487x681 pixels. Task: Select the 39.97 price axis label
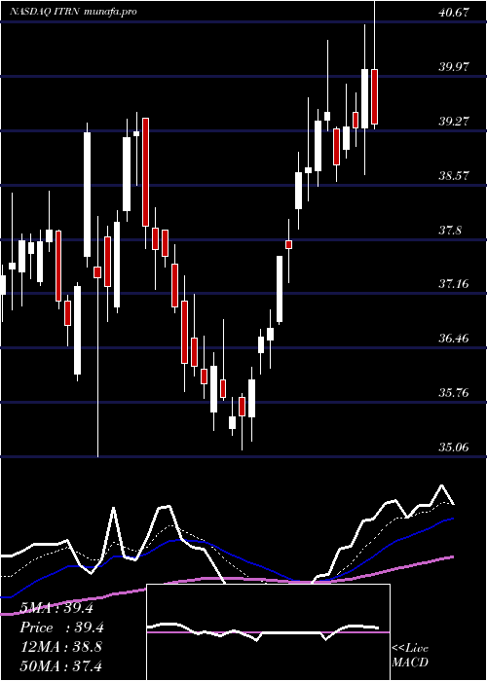click(x=454, y=67)
